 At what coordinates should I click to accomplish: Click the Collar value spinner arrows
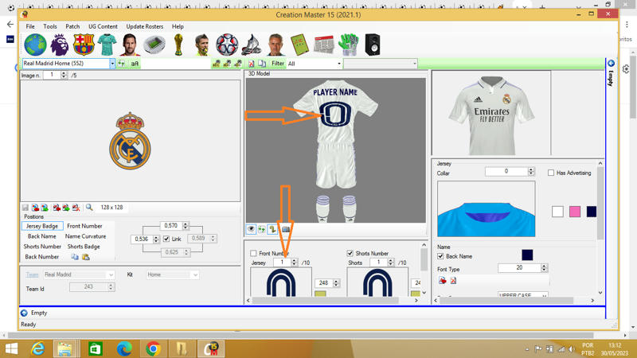[531, 171]
